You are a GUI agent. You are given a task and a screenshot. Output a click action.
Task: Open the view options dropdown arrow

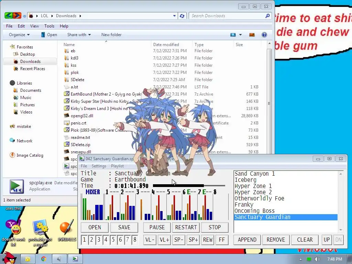[240, 35]
